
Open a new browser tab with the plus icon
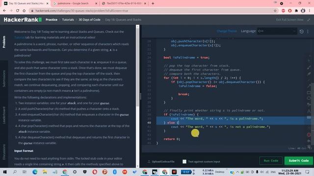click(x=153, y=3)
